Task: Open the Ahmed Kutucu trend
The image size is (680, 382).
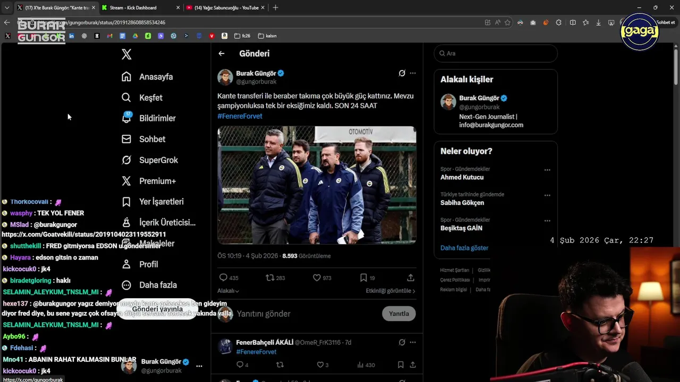Action: pyautogui.click(x=462, y=177)
